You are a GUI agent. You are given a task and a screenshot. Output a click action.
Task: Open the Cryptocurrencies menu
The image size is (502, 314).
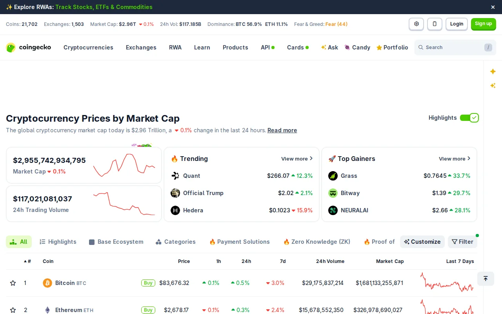pyautogui.click(x=88, y=47)
